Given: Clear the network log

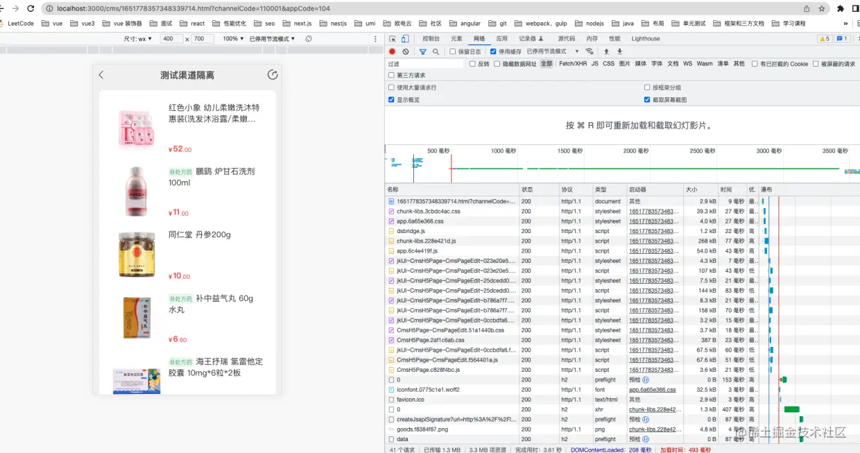Looking at the screenshot, I should (x=406, y=51).
